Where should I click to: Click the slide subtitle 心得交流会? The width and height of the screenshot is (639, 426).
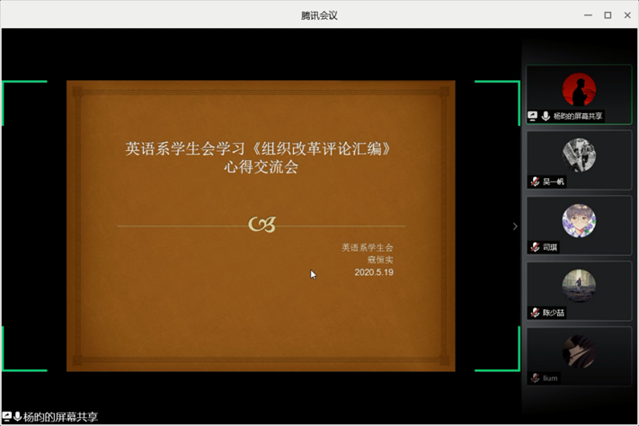[x=262, y=166]
